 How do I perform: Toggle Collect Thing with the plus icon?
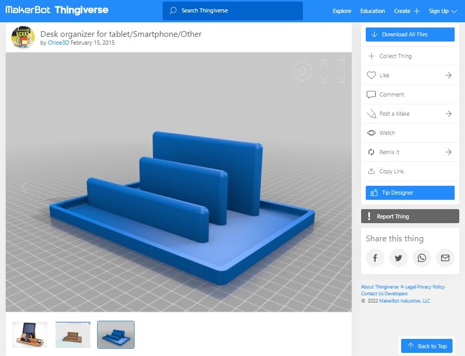370,56
